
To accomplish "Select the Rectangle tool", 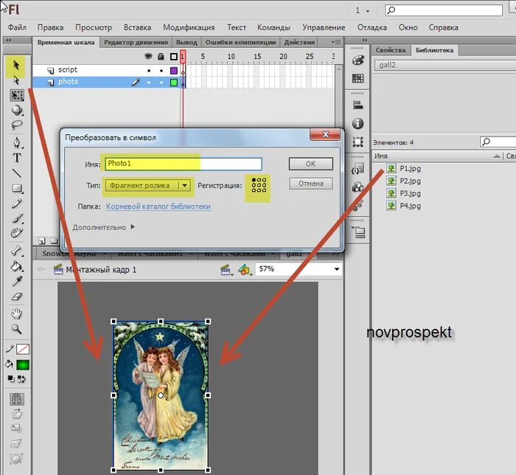I will (x=16, y=188).
